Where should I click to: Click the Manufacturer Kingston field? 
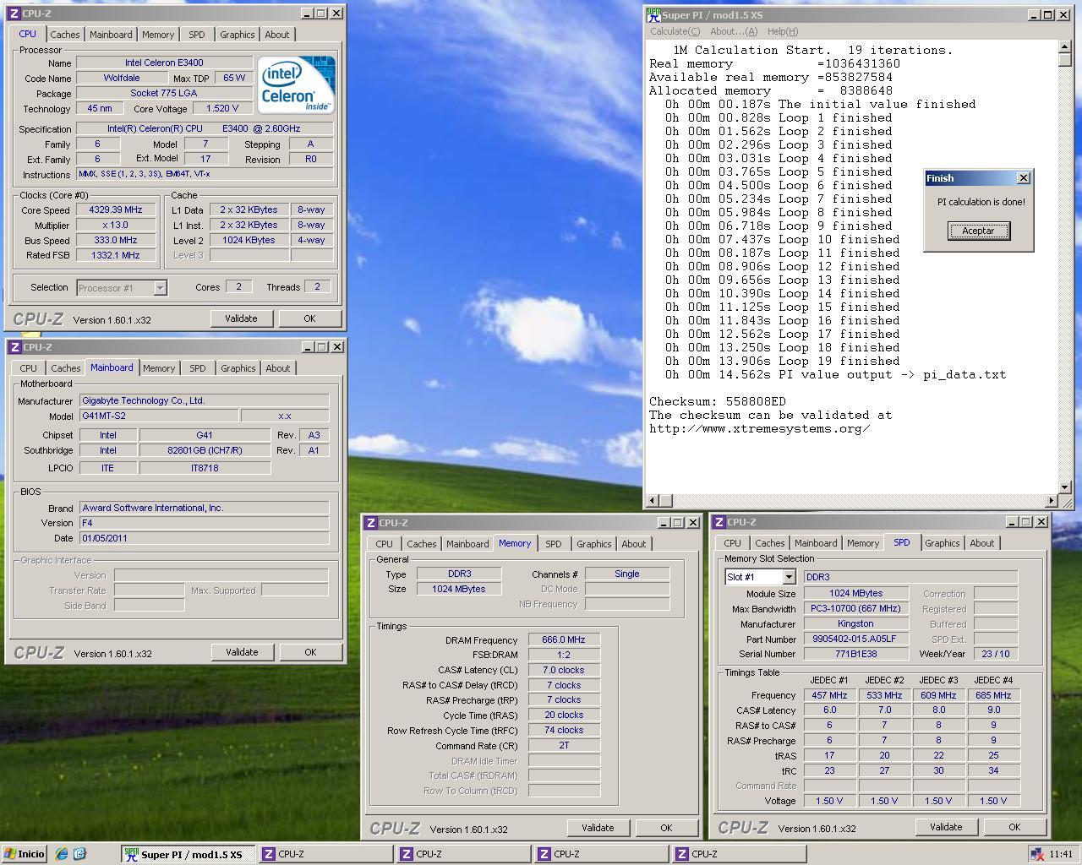point(855,624)
